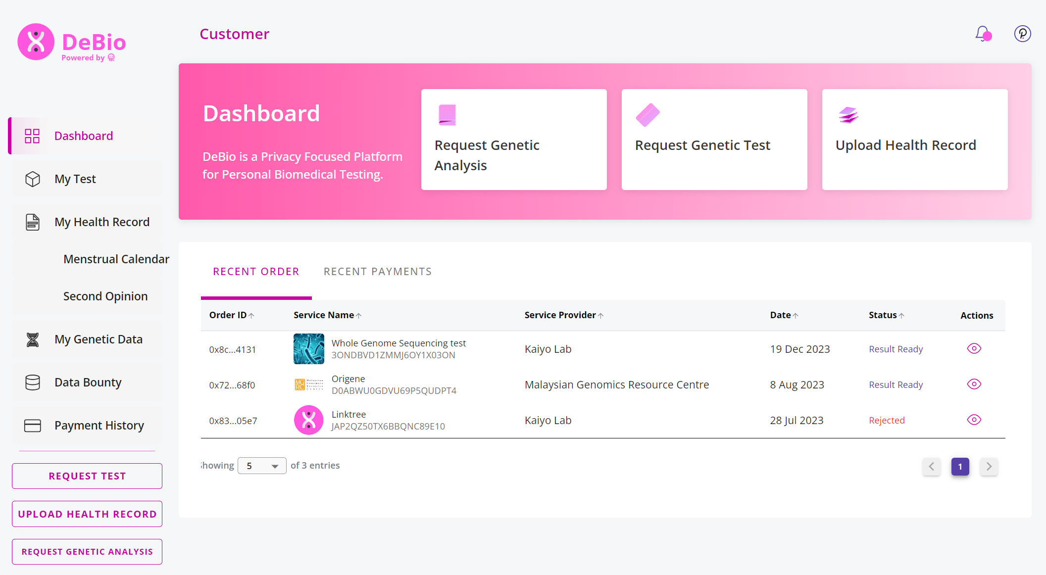View details of order 0x8c...4131

tap(974, 348)
